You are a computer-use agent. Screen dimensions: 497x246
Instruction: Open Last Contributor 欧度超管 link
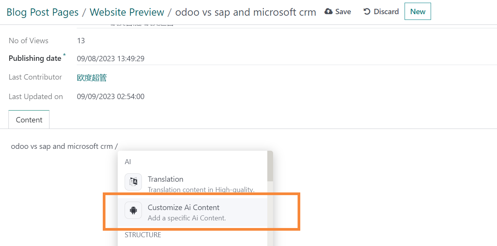coord(92,78)
